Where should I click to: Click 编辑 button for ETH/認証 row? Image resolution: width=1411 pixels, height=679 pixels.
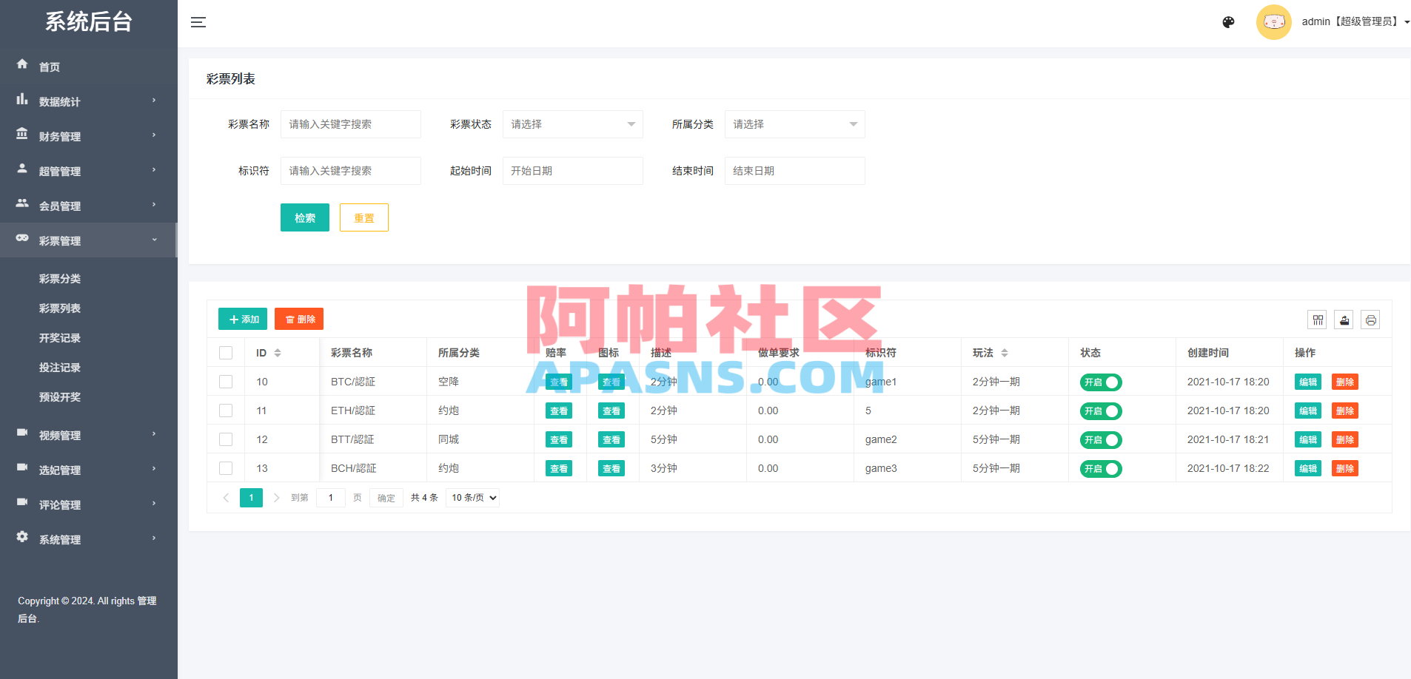click(x=1308, y=411)
